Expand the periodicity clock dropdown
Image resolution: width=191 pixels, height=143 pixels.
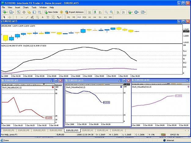pyautogui.click(x=138, y=12)
